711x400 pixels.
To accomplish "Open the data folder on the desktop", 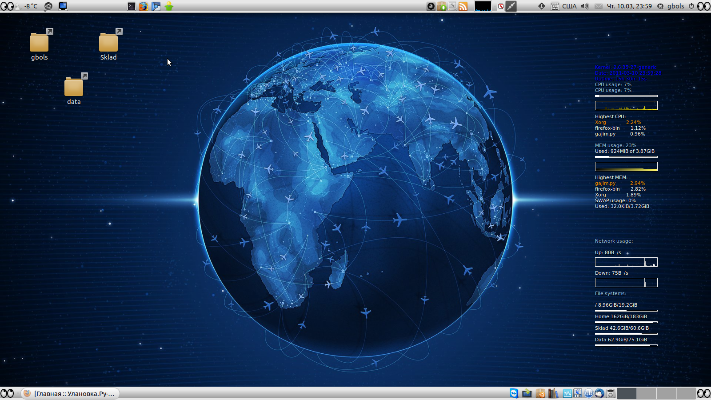I will coord(74,88).
